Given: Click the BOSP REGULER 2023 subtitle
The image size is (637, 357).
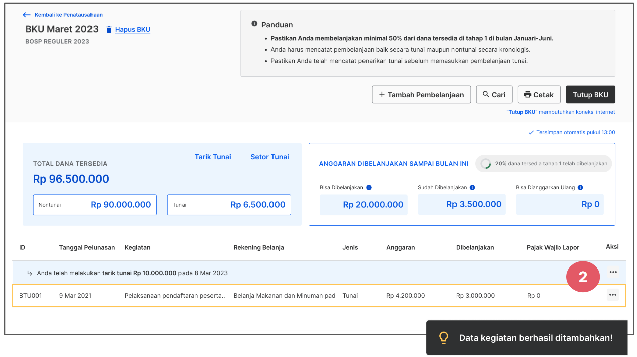Looking at the screenshot, I should pos(57,41).
